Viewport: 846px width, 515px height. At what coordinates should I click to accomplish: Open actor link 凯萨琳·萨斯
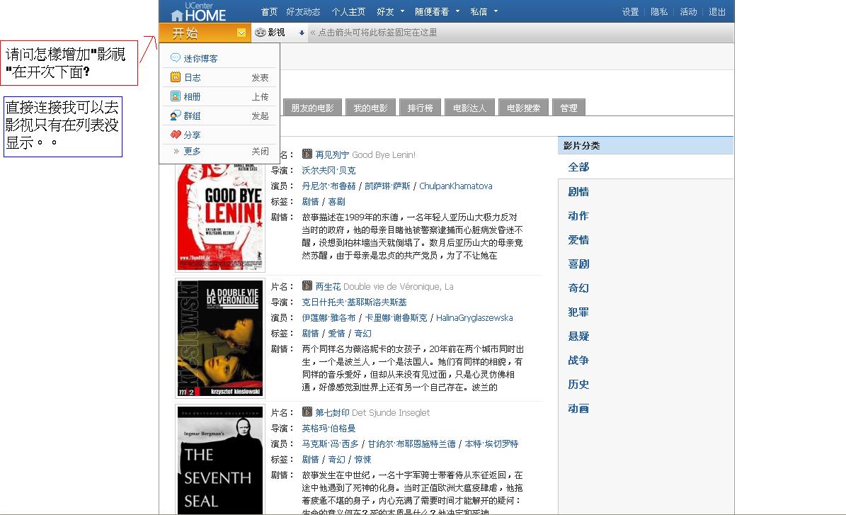pos(387,186)
